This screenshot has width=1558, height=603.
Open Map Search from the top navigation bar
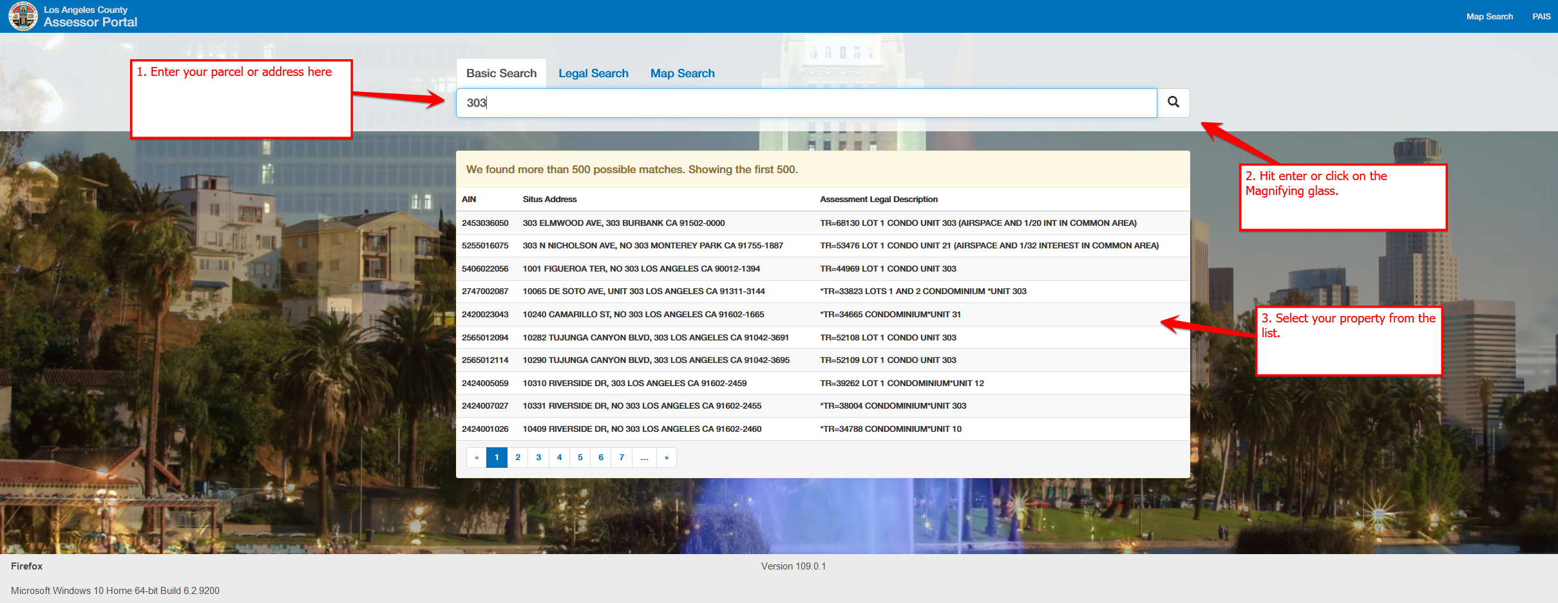[1490, 16]
